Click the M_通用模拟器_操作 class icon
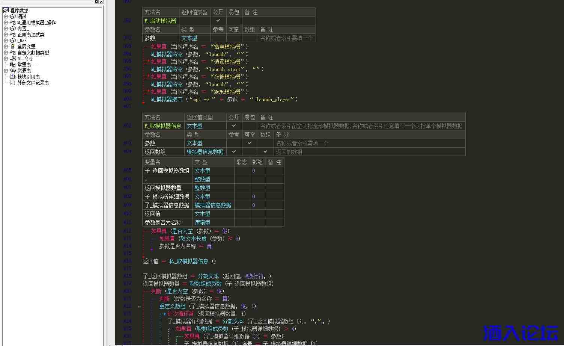The width and height of the screenshot is (564, 346). [x=13, y=23]
